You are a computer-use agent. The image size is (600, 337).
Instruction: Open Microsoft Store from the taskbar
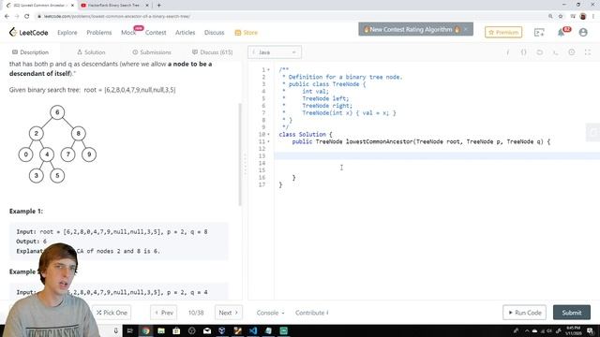pyautogui.click(x=176, y=330)
